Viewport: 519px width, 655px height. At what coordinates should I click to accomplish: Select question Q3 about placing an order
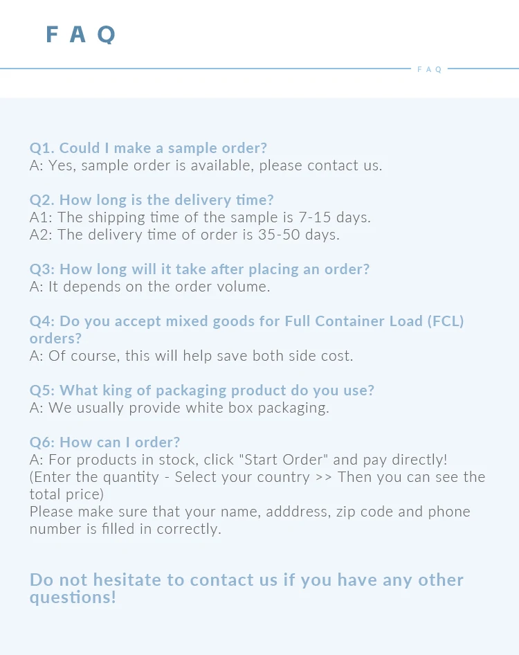(199, 269)
